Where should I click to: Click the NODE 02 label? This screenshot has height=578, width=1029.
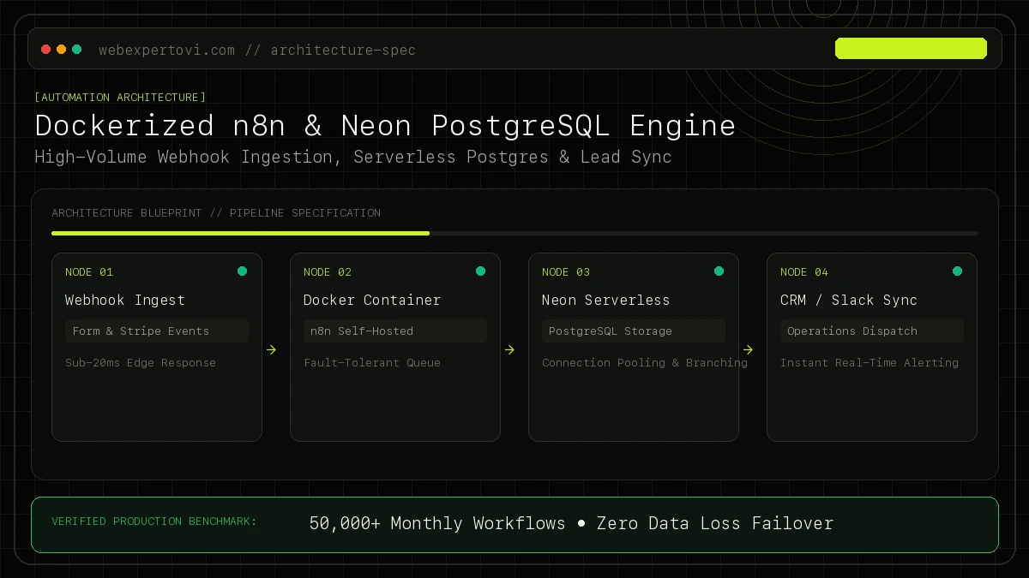coord(328,271)
